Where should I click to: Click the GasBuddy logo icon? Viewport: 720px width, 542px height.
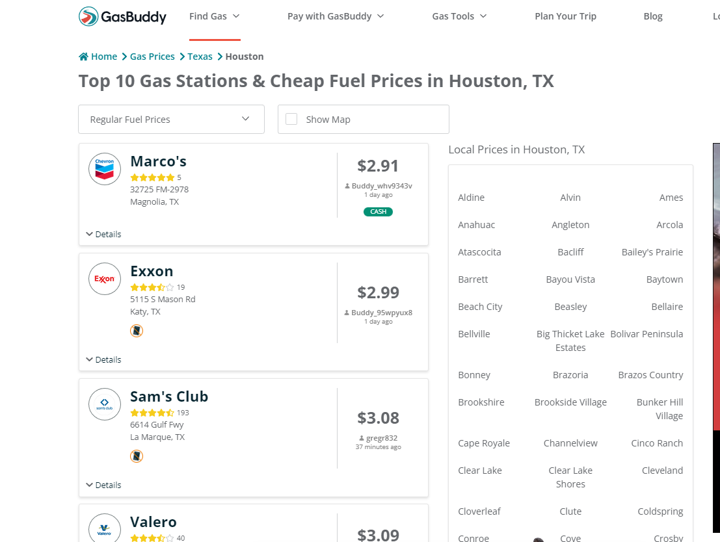pyautogui.click(x=88, y=16)
